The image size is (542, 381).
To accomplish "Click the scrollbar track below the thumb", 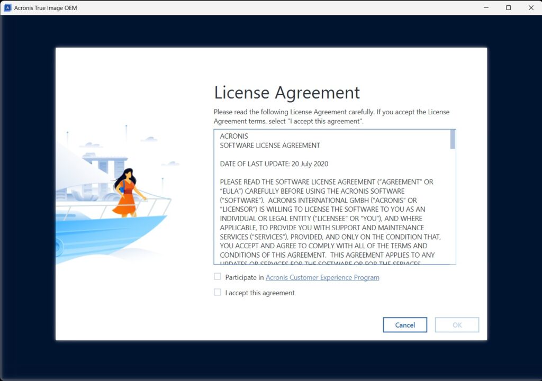I will coord(453,212).
